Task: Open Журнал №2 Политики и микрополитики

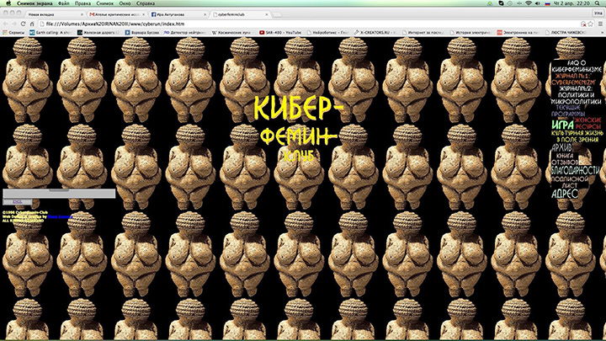Action: 577,95
